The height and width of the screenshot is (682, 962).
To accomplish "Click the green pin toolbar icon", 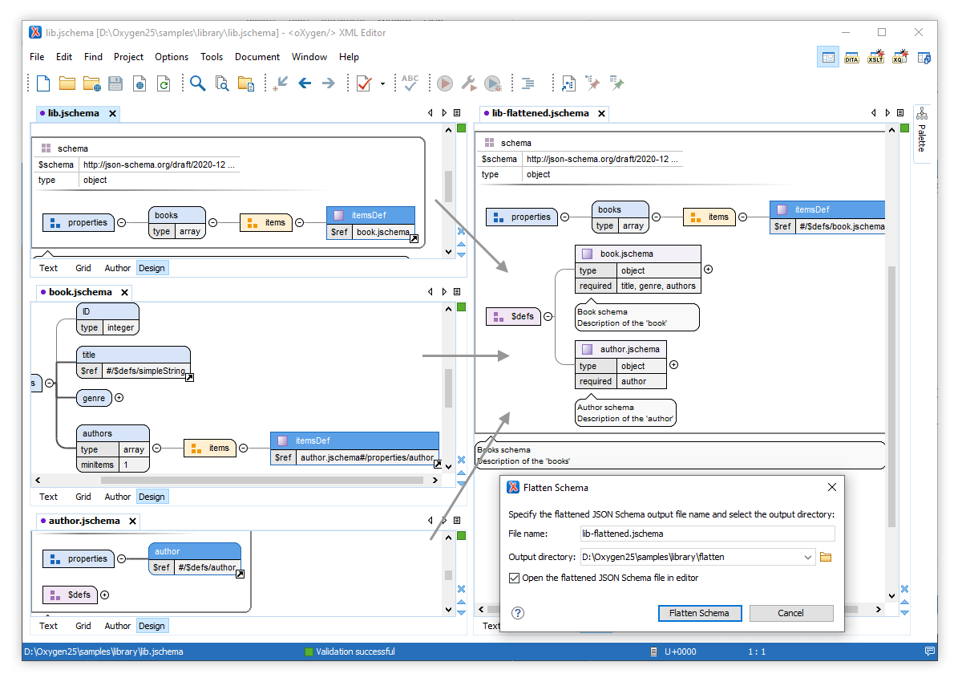I will (x=616, y=83).
